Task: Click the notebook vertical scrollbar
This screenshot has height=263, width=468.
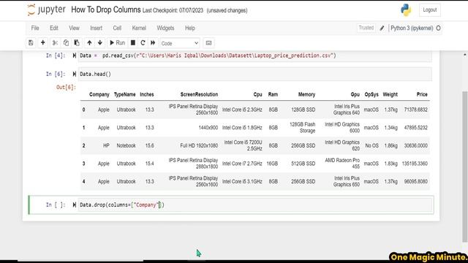Action: pyautogui.click(x=465, y=167)
